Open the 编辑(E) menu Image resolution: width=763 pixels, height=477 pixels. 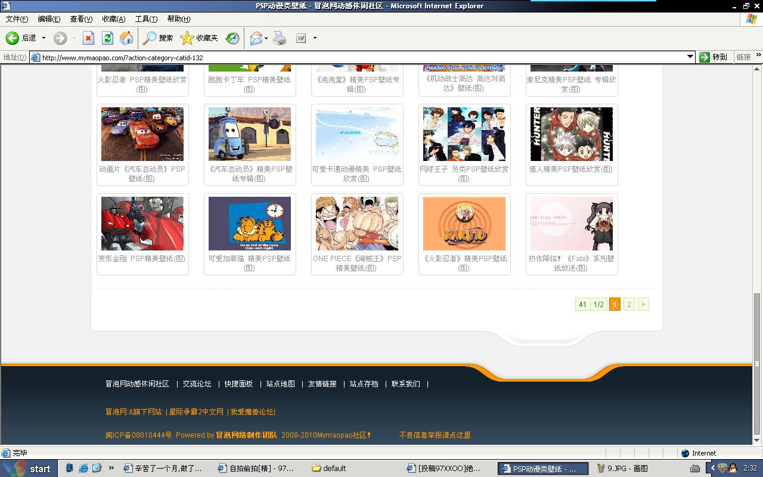[x=49, y=19]
